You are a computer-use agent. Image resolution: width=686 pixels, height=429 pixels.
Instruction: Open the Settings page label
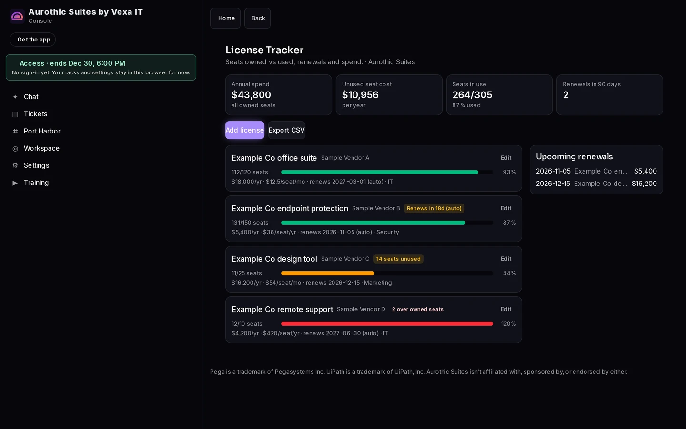(x=36, y=165)
